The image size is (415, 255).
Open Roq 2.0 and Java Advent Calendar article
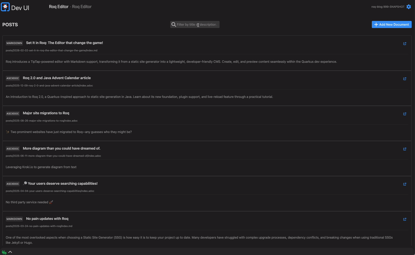pyautogui.click(x=57, y=78)
